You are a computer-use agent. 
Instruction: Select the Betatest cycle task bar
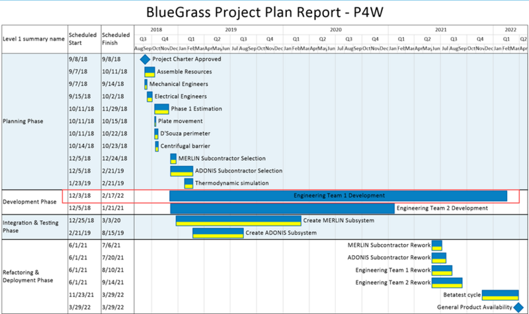click(501, 295)
